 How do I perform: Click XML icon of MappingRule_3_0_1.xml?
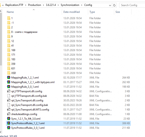tap(9, 87)
